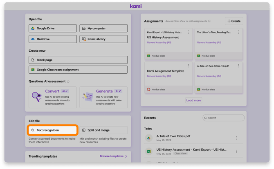This screenshot has width=274, height=169.
Task: Click the Split and merge plus icon
Action: [84, 130]
